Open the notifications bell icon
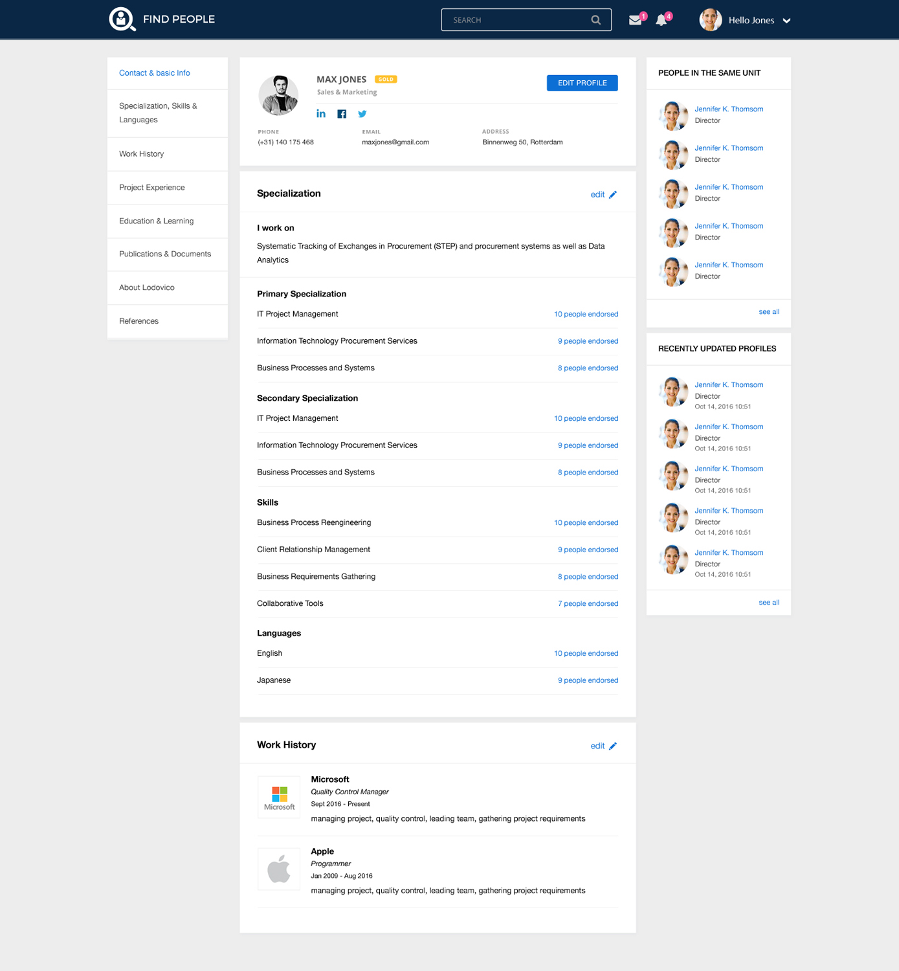Screen dimensions: 899x971 click(661, 20)
